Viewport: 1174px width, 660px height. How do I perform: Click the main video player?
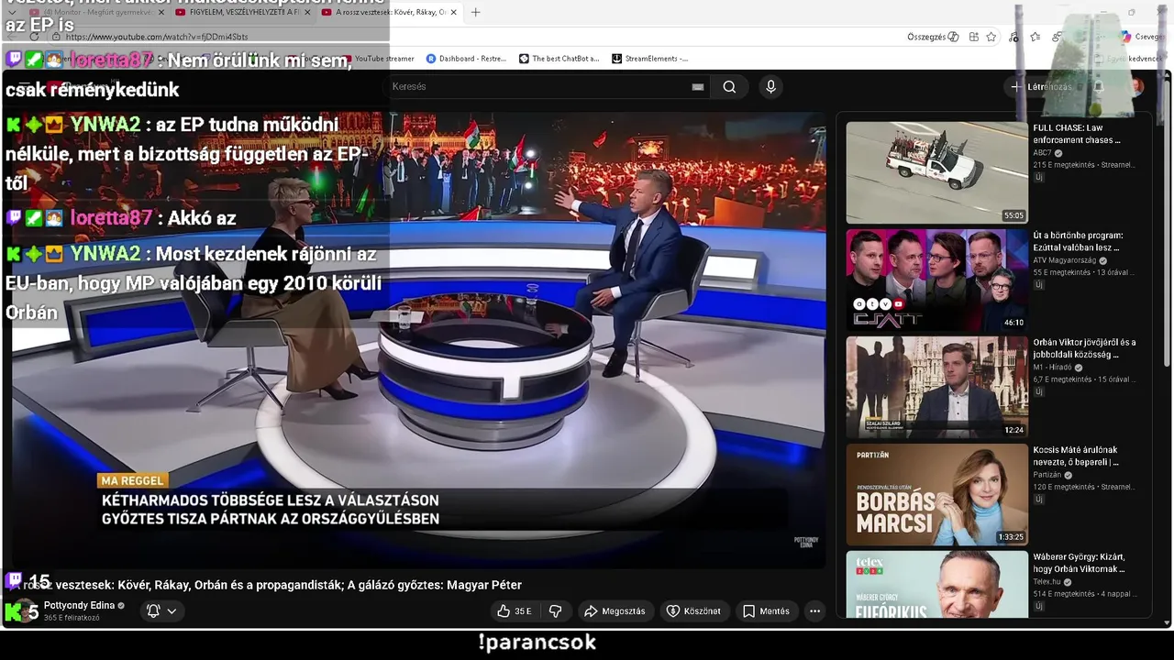pos(418,339)
